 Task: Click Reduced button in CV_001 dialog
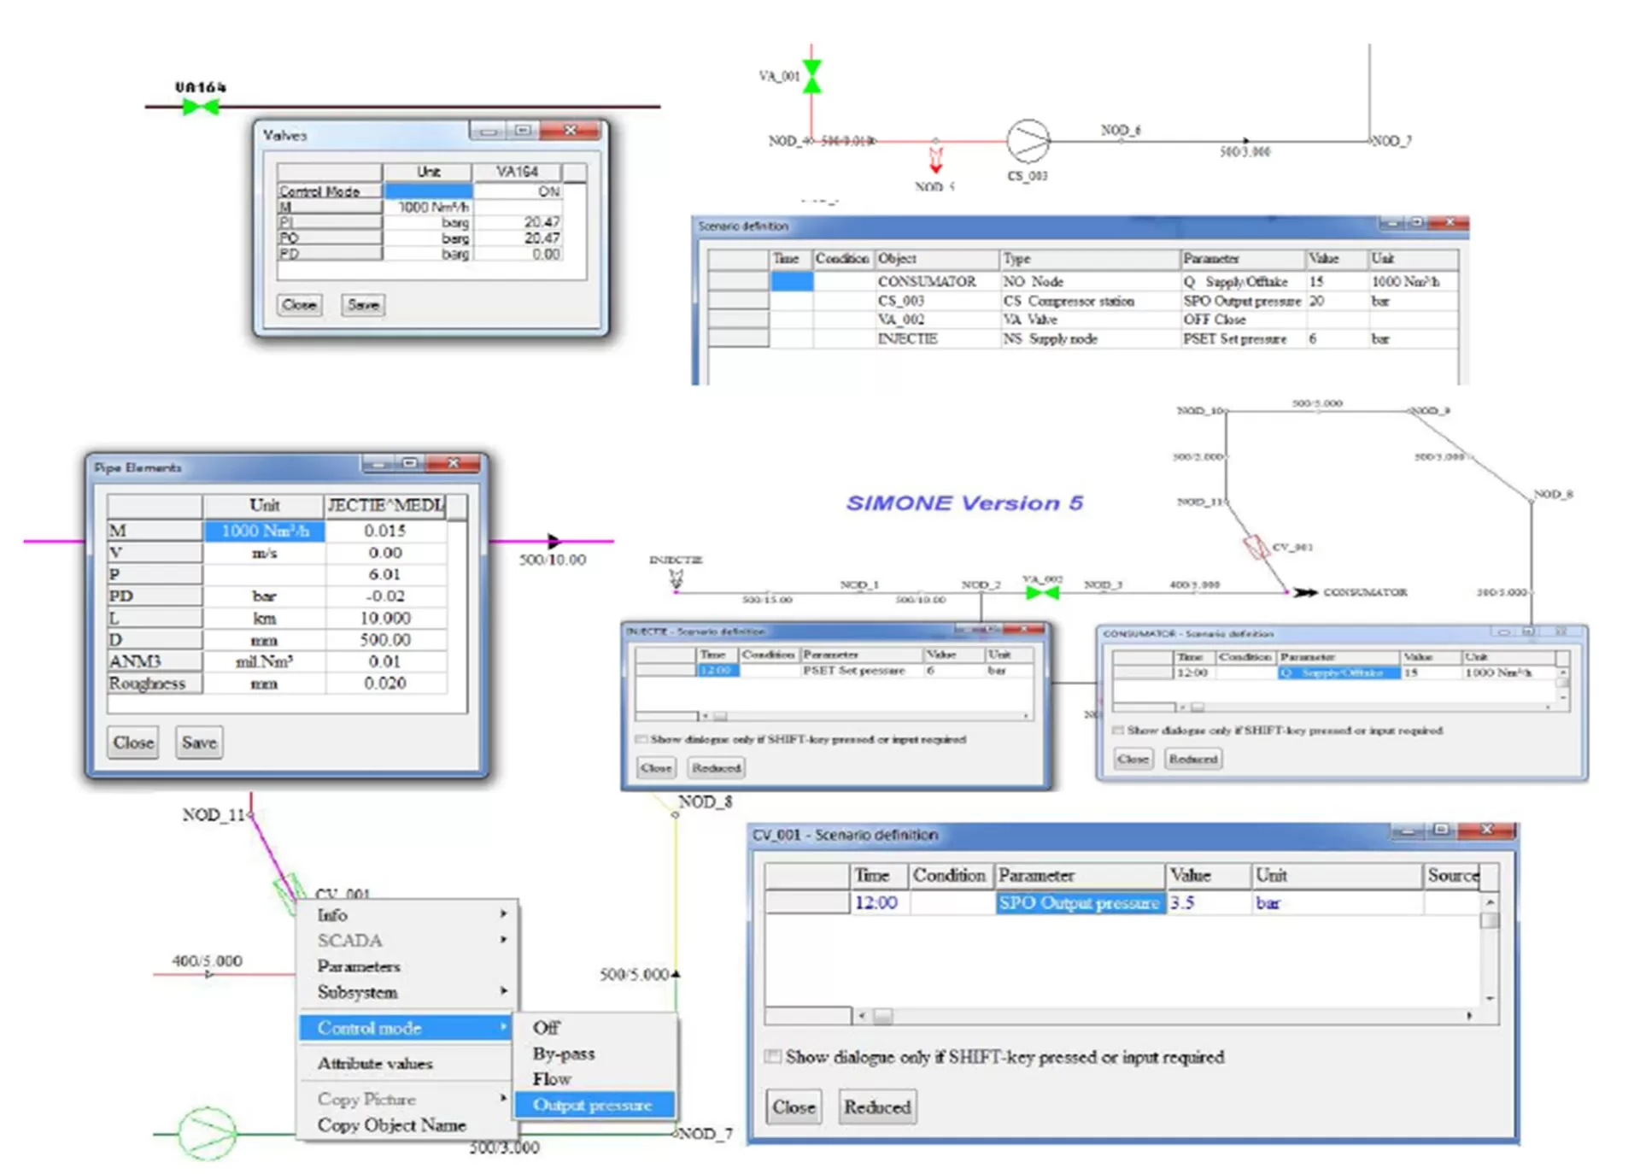click(x=877, y=1107)
